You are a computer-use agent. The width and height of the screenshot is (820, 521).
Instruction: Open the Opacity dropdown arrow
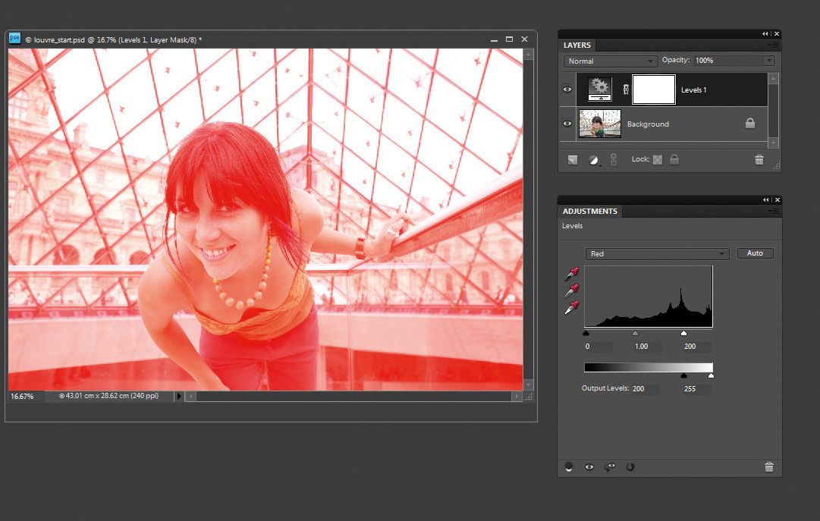[768, 61]
